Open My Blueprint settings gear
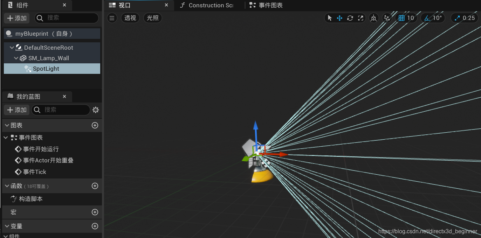481x238 pixels. [96, 110]
